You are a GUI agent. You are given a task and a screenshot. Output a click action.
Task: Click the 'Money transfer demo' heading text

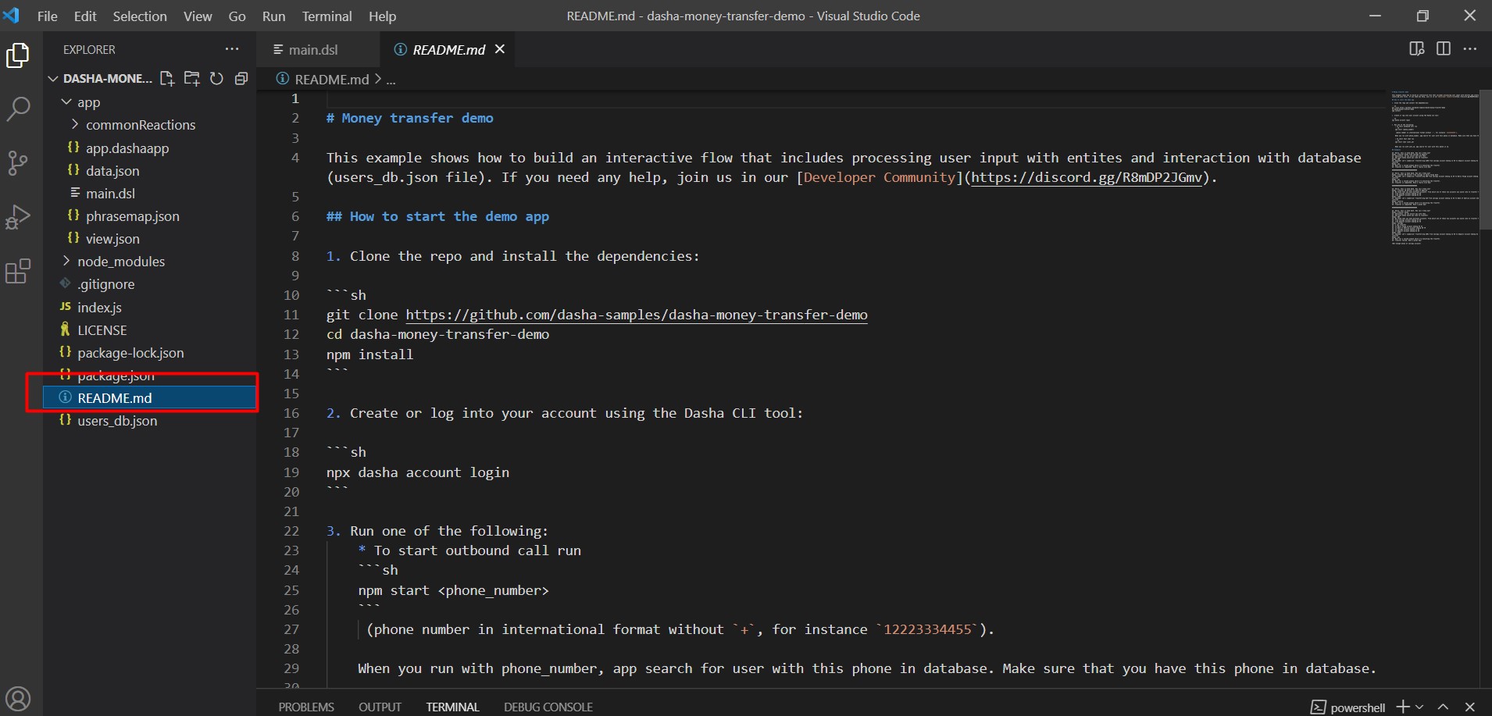pos(417,118)
